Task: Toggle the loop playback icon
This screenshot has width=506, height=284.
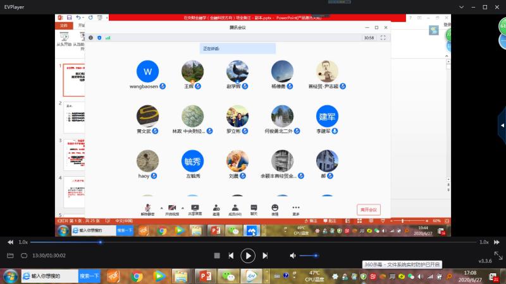Action: click(24, 256)
